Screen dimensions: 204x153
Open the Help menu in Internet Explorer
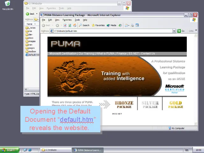tap(85, 20)
